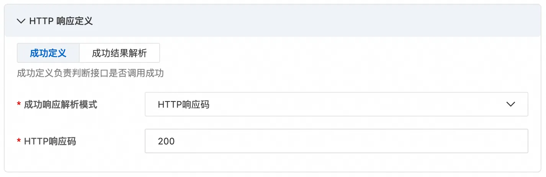
Task: Click the HTTP响应码 field label
Action: [x=50, y=141]
